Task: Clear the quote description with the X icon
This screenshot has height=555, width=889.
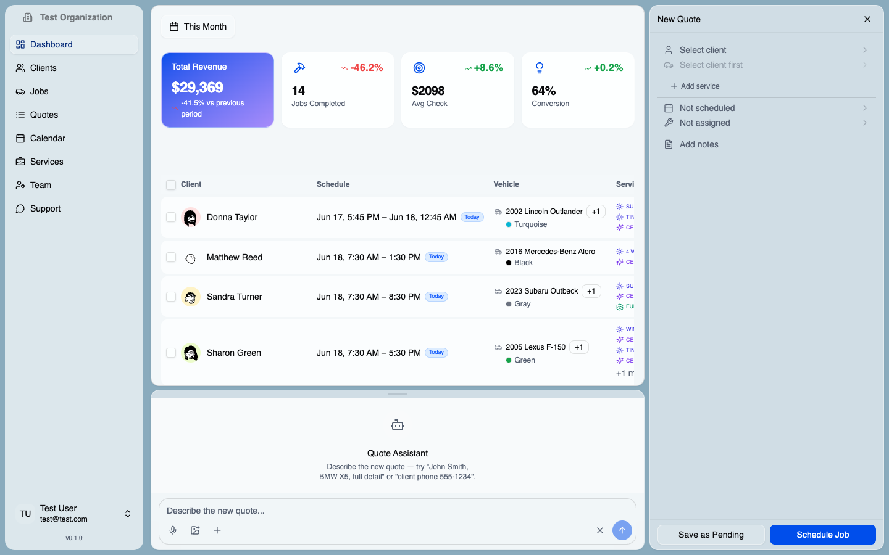Action: pos(600,530)
